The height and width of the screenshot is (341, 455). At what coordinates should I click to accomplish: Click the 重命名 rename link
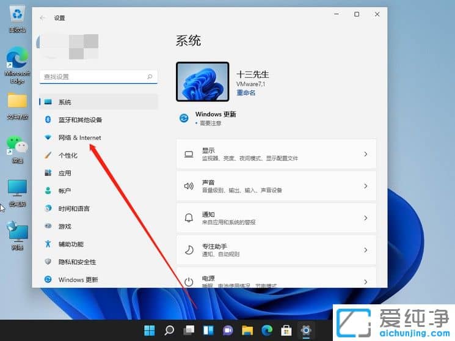tap(246, 93)
